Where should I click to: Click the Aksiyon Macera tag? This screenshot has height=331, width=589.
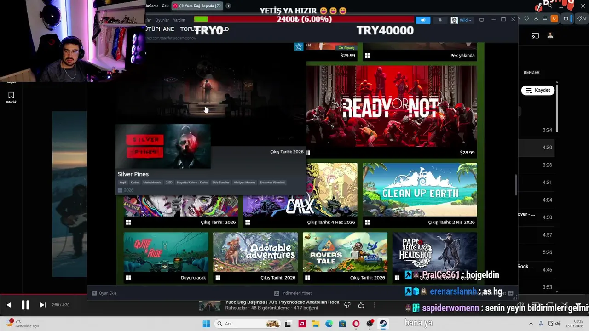[244, 183]
